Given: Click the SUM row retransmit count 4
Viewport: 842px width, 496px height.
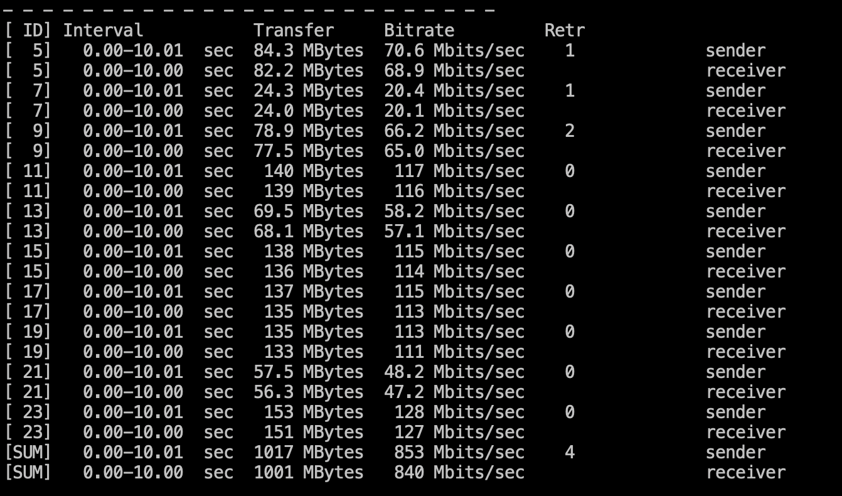Looking at the screenshot, I should click(x=569, y=452).
